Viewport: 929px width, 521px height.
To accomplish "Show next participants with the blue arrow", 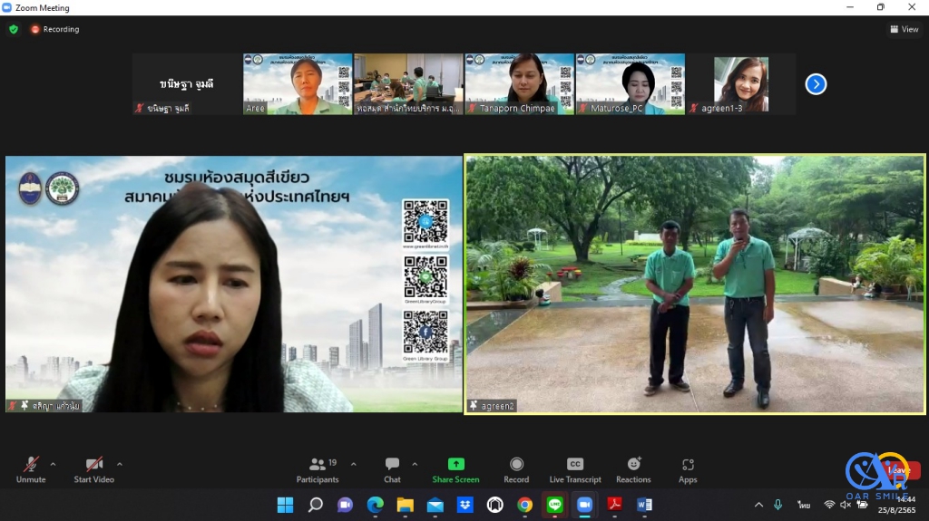I will click(x=816, y=84).
